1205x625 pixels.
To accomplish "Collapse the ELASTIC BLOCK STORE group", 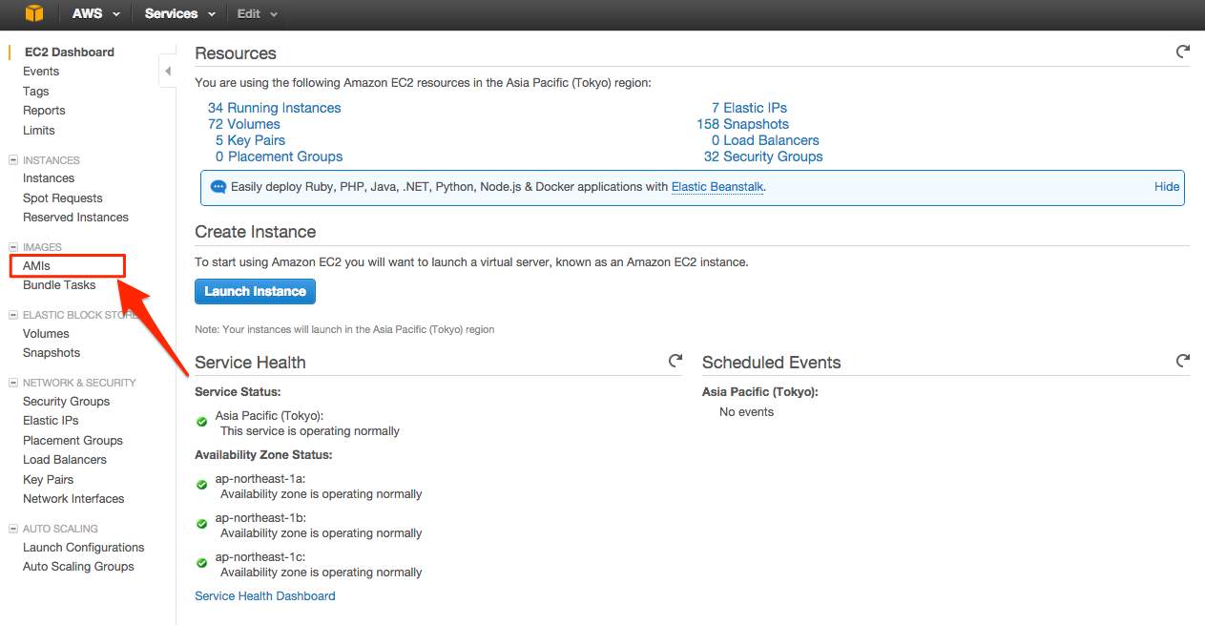I will (x=13, y=315).
